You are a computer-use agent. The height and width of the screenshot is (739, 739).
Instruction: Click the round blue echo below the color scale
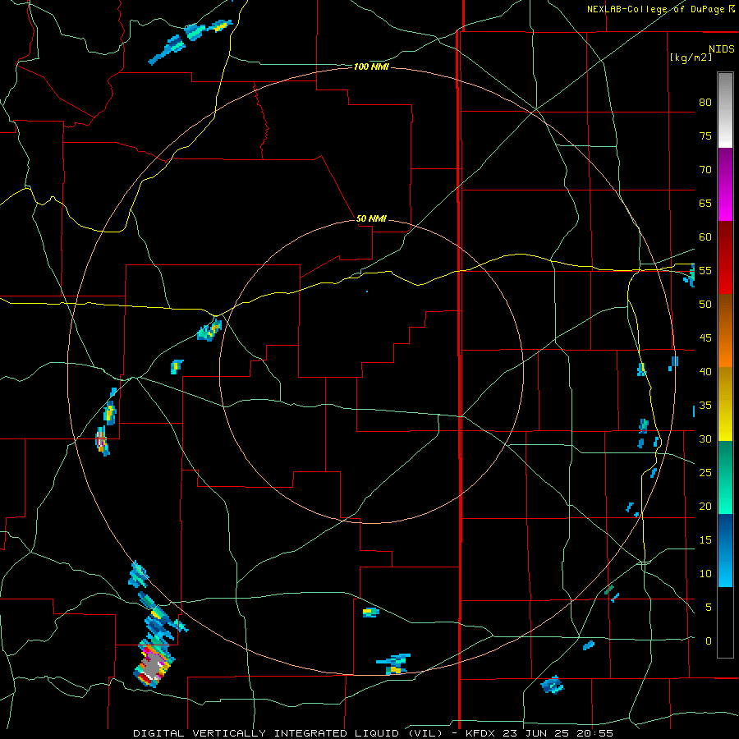click(x=552, y=685)
